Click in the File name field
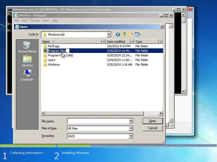 coord(98,121)
